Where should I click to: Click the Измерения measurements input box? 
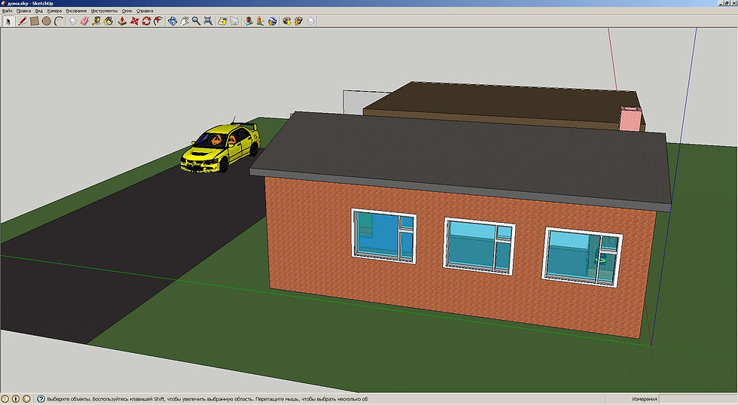(697, 399)
